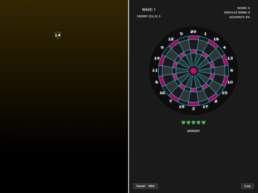Hit the pink double 13 segment
This screenshot has width=258, height=193.
(225, 61)
